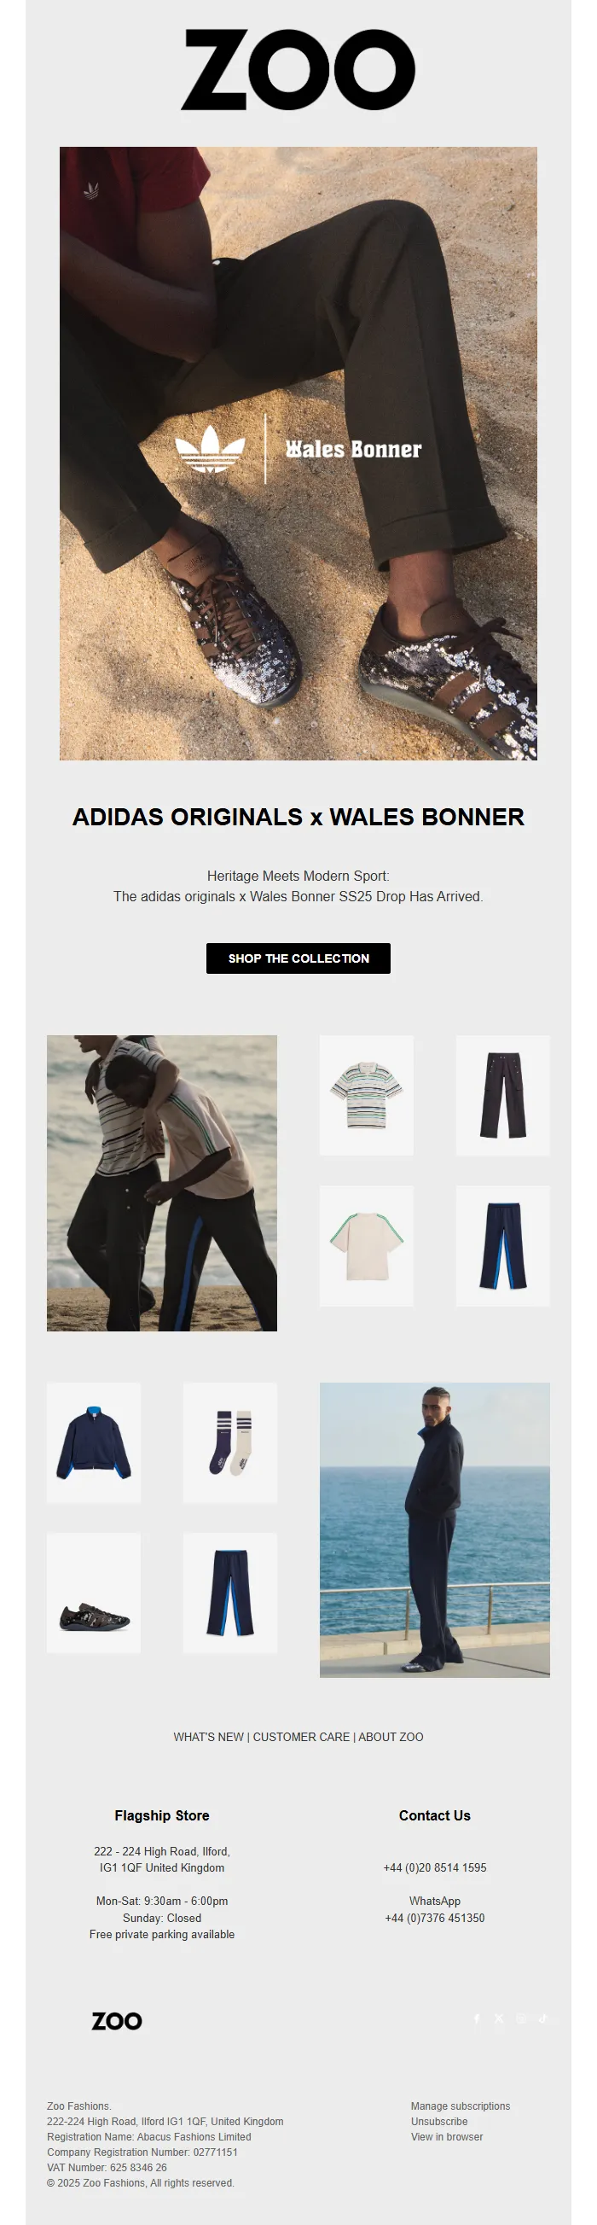Screen dimensions: 597x2225
Task: Open the What's New link
Action: coord(209,1737)
